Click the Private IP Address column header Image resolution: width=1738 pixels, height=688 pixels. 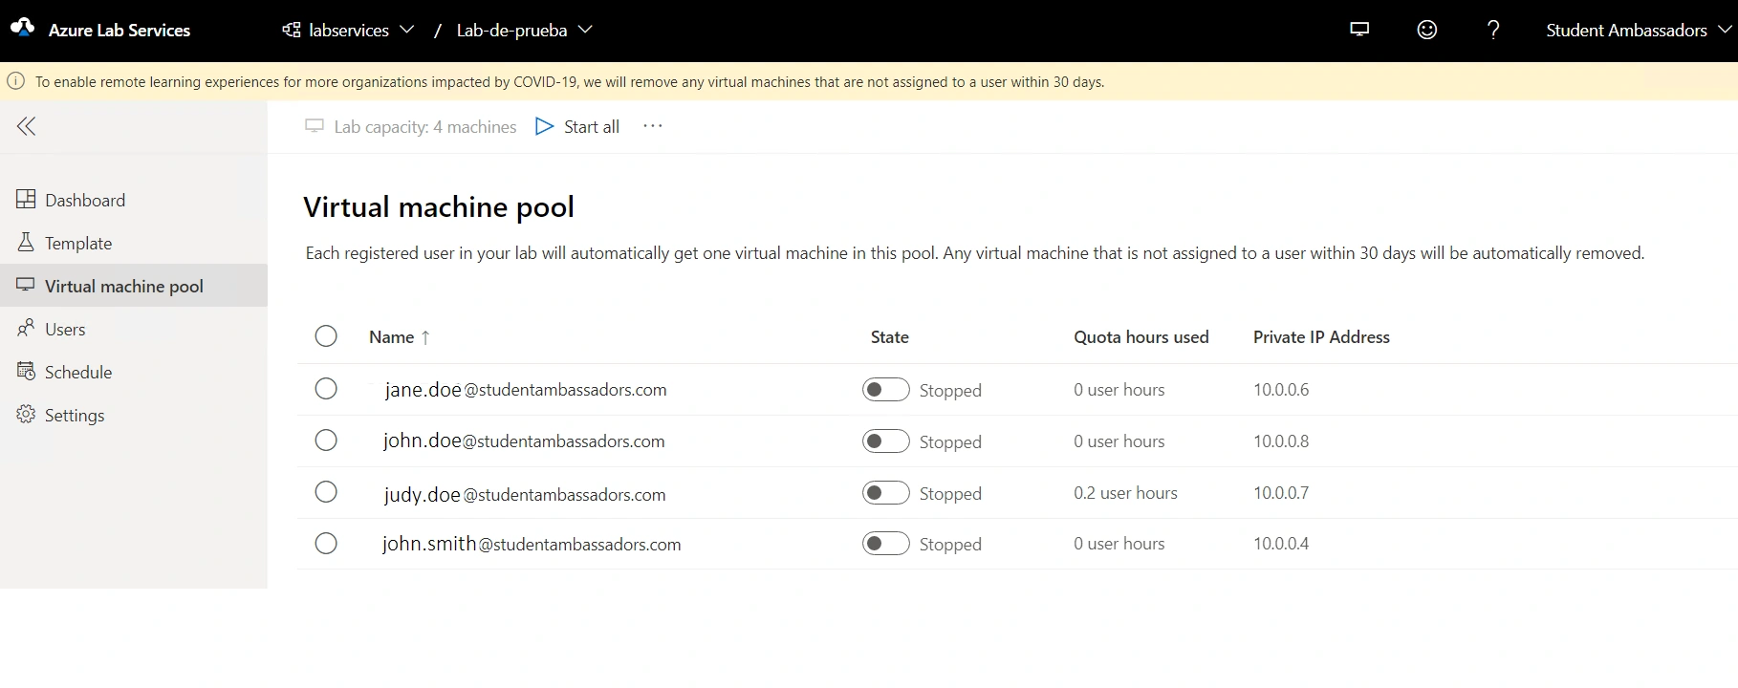click(1321, 337)
